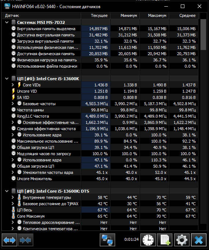Click the Максимум column header
The width and height of the screenshot is (209, 250).
[154, 15]
